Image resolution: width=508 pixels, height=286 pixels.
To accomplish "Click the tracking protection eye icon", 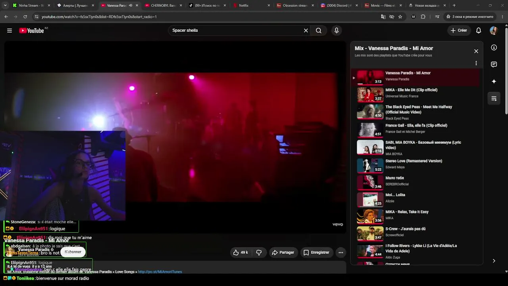I will click(392, 17).
